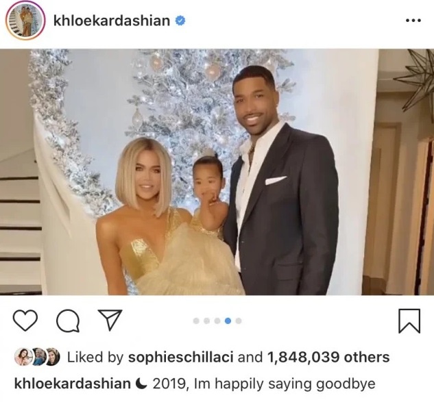Tap the blue verified badge
Viewport: 434px width, 402px height.
pyautogui.click(x=180, y=21)
